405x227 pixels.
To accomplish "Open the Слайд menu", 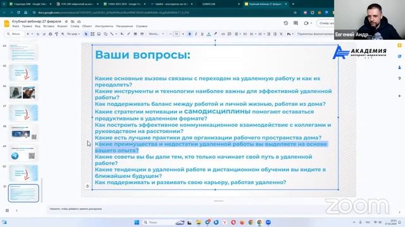I will pos(75,26).
